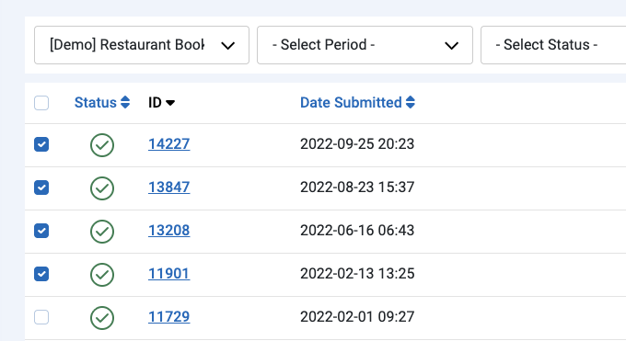
Task: Open submission link 14227
Action: (168, 144)
